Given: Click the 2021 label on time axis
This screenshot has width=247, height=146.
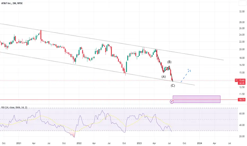Looking at the screenshot, I should tap(19, 143).
